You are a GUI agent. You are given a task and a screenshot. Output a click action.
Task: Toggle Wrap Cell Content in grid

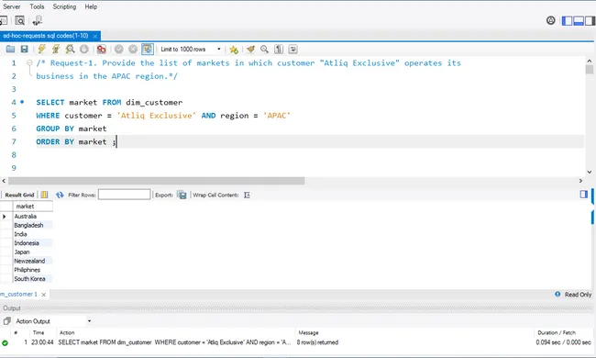[x=247, y=195]
